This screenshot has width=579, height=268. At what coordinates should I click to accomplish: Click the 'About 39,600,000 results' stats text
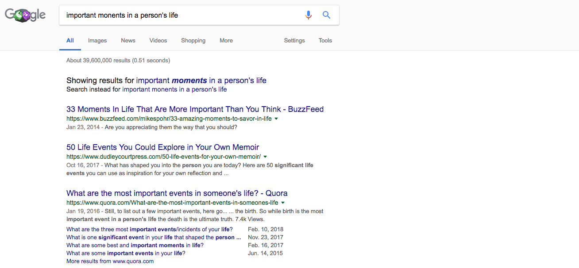point(118,60)
